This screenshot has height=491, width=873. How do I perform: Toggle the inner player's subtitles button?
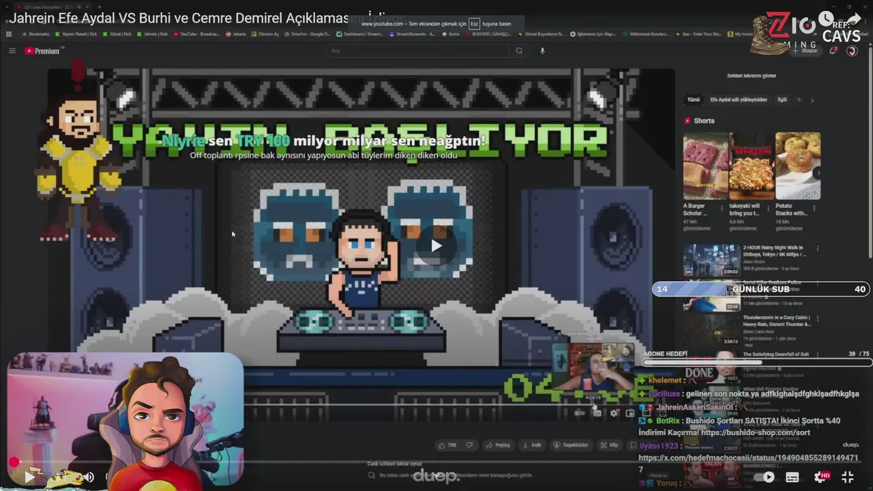(x=597, y=413)
